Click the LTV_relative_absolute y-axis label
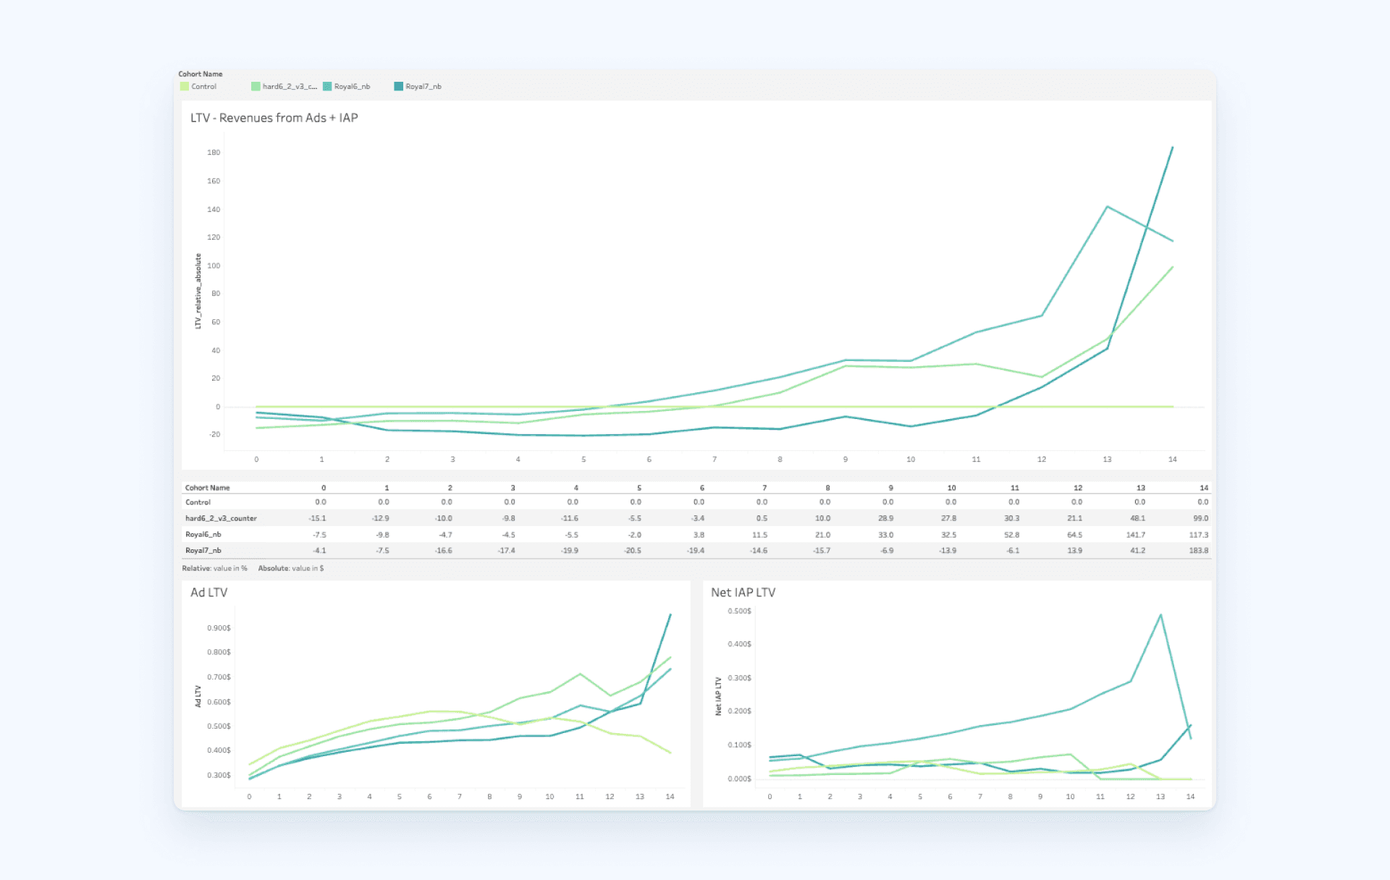This screenshot has height=880, width=1390. (198, 291)
